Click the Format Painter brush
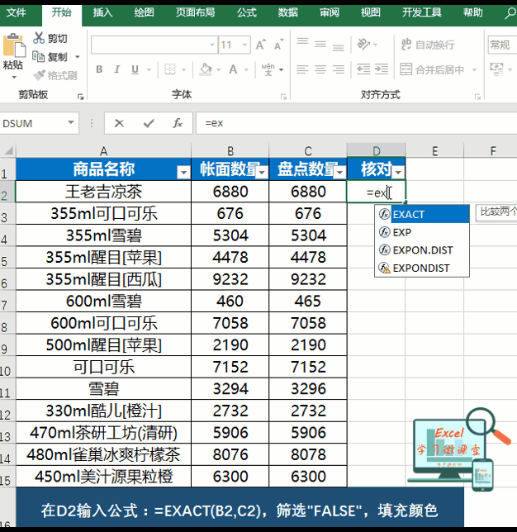The image size is (517, 532). point(40,75)
